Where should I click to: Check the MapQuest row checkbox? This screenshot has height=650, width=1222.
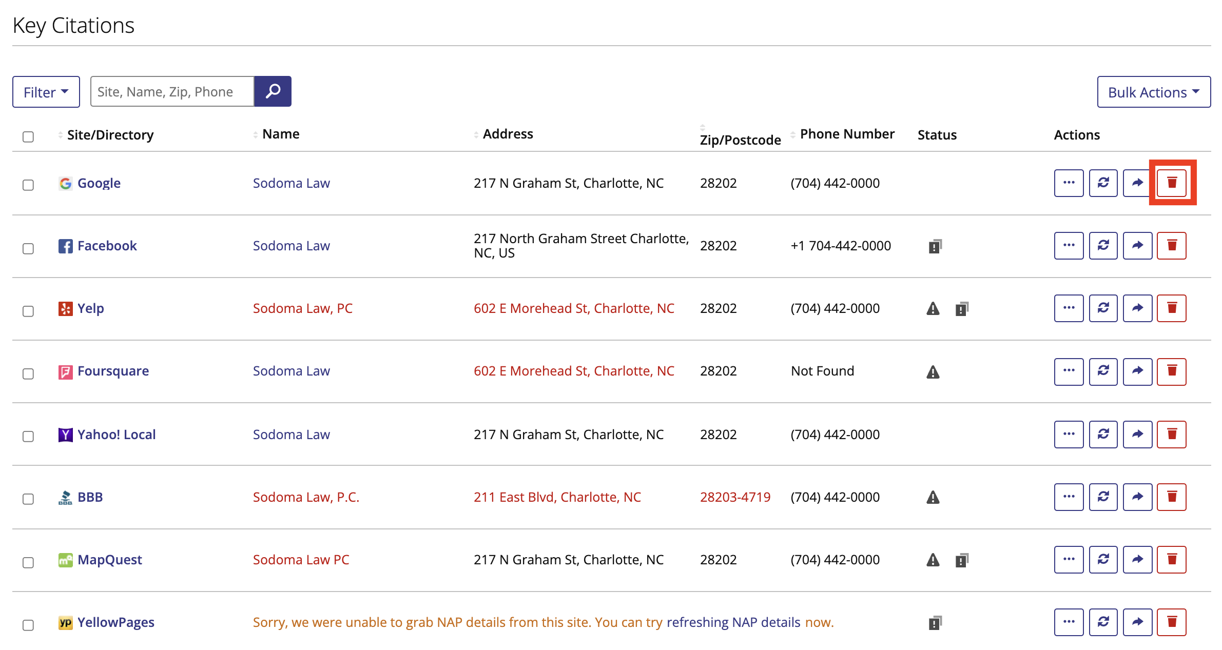[28, 562]
